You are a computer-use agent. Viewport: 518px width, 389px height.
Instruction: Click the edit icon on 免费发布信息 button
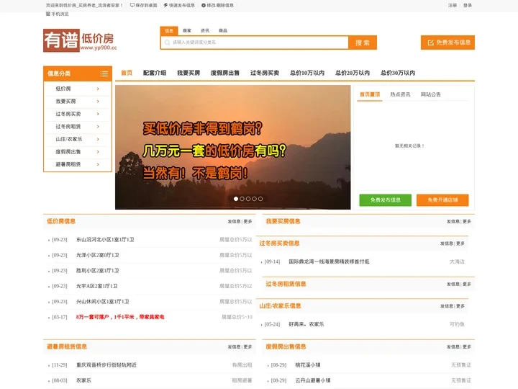point(430,43)
